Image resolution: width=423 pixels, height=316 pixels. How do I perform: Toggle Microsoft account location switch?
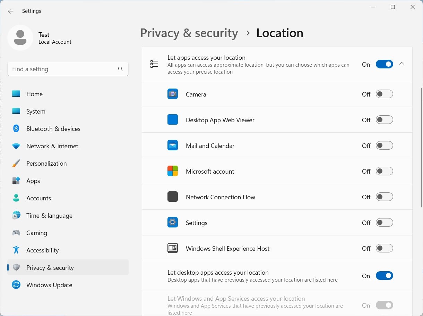tap(385, 171)
